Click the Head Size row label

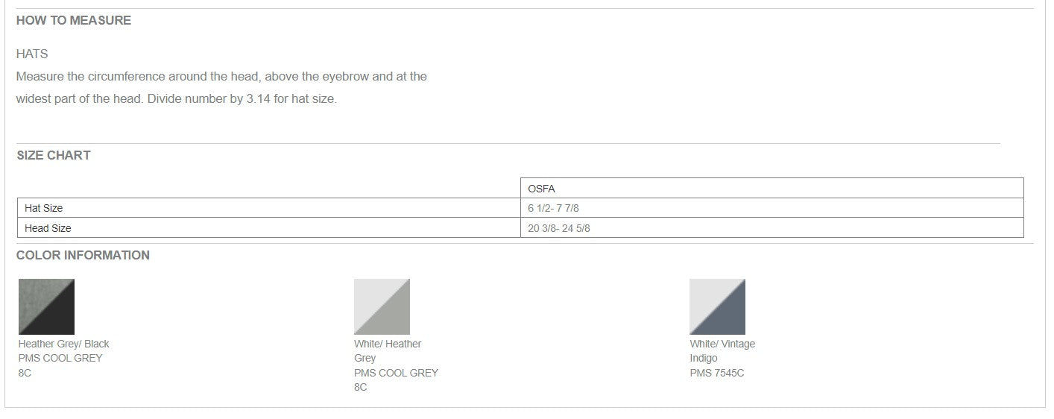point(48,228)
